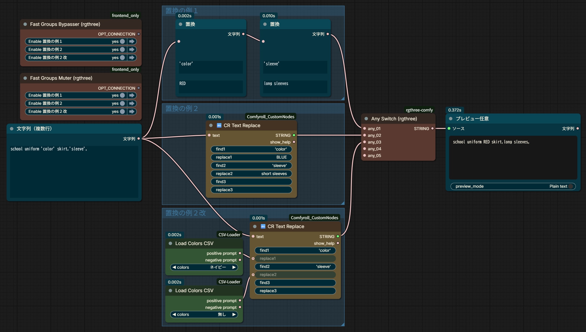Screen dimensions: 586x332
Task: Click the find2 'sleeve' widget in lower node
Action: click(295, 267)
